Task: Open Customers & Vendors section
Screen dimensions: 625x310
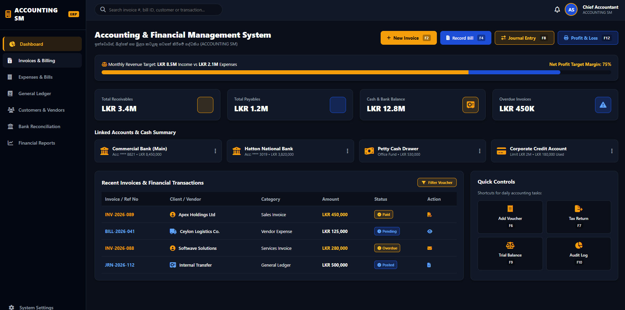Action: tap(42, 110)
